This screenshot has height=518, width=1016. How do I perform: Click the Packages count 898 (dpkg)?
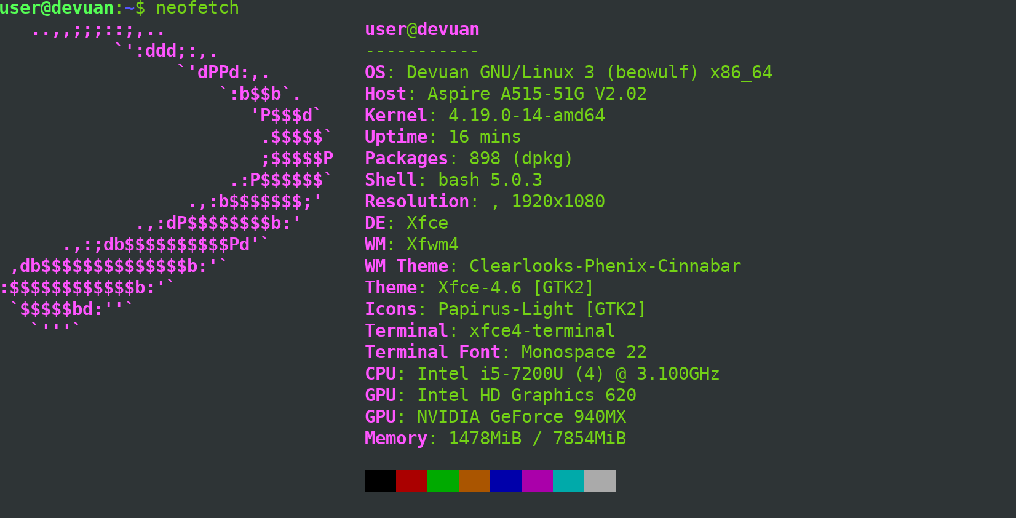[520, 159]
